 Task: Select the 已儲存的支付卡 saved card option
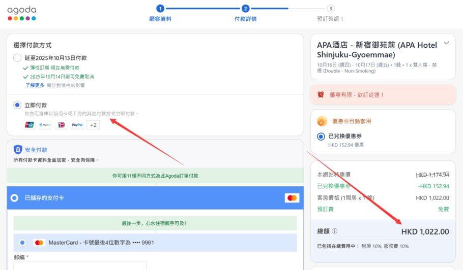coord(14,198)
